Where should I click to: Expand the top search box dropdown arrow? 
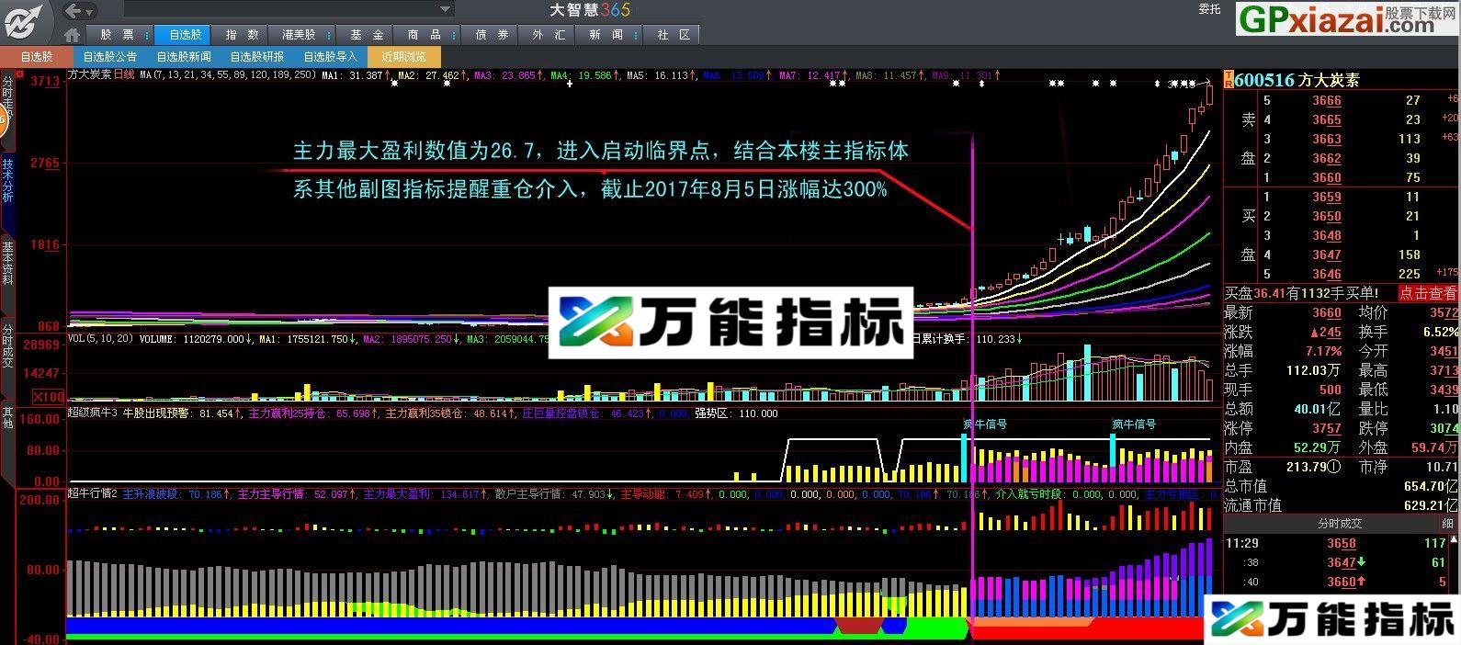coord(446,10)
